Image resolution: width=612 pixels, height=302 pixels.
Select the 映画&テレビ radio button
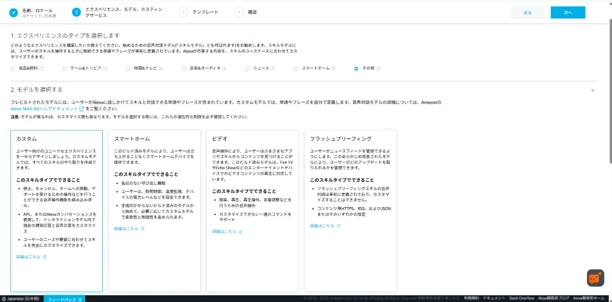click(x=128, y=69)
